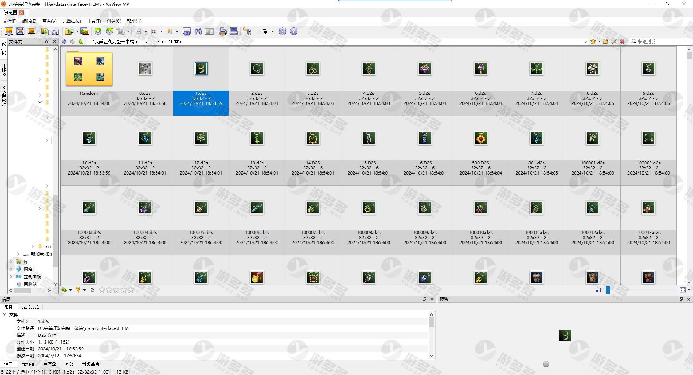Click the favorites star icon
693x375 pixels.
coord(593,41)
